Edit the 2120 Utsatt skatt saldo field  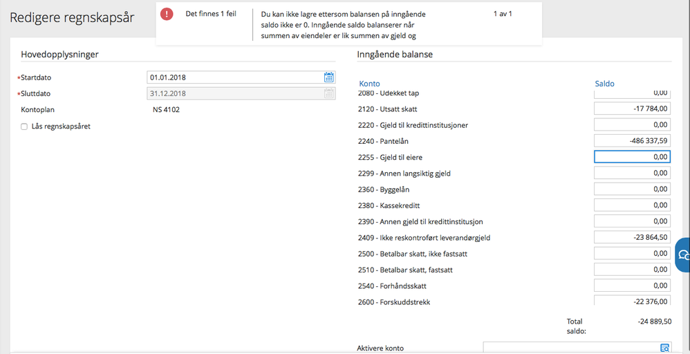point(633,109)
